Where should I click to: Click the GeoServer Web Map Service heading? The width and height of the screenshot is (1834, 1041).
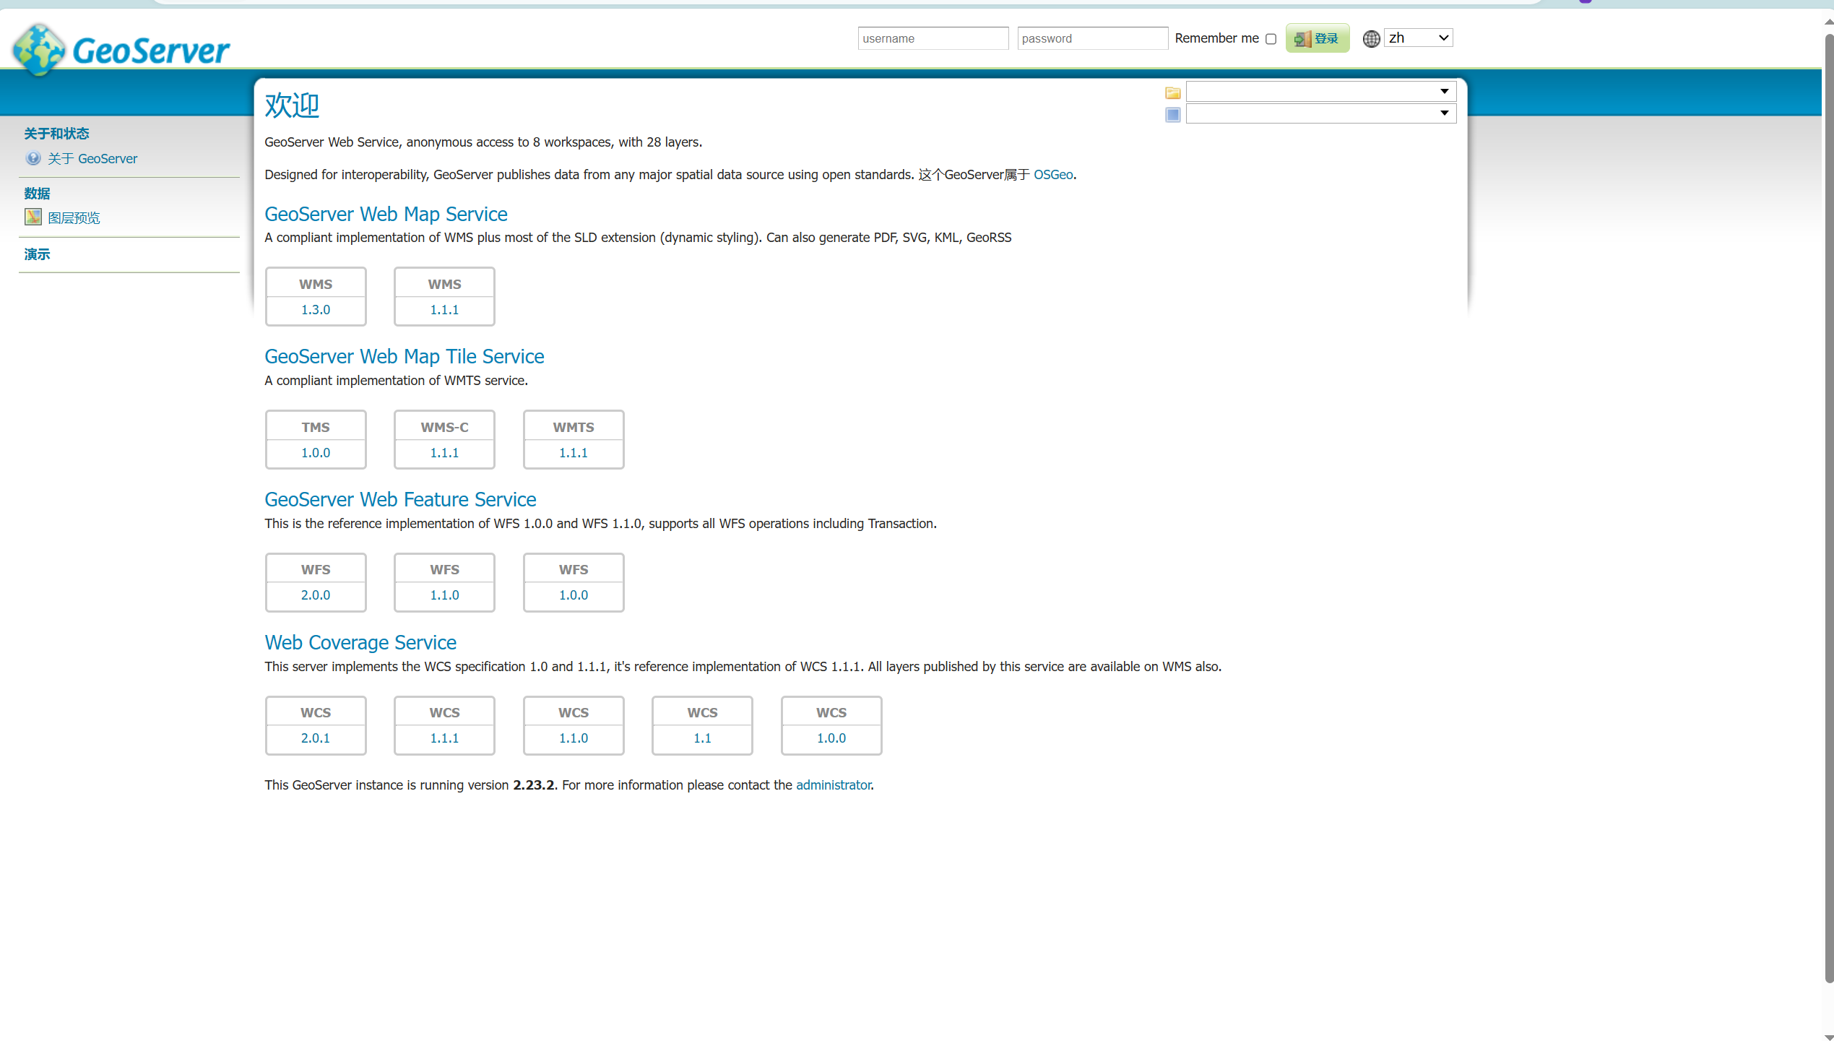coord(386,214)
